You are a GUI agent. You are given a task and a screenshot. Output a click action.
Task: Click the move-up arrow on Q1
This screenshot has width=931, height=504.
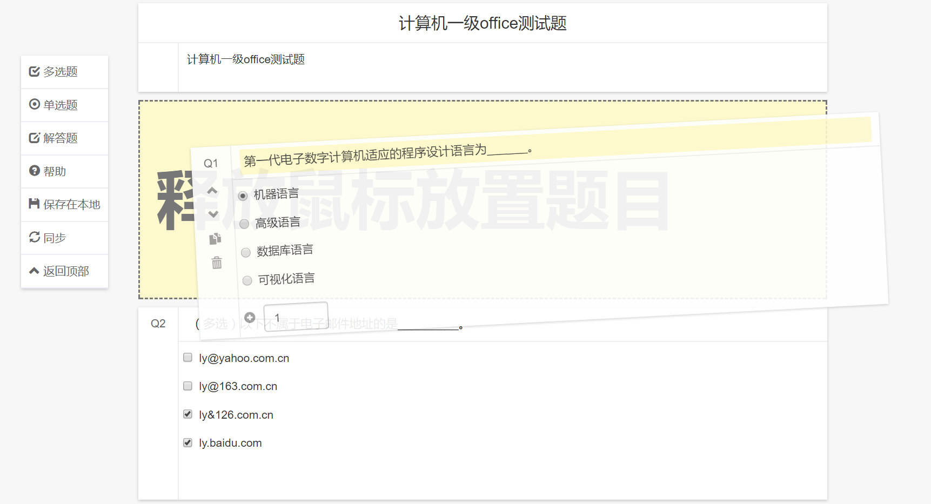[x=212, y=191]
